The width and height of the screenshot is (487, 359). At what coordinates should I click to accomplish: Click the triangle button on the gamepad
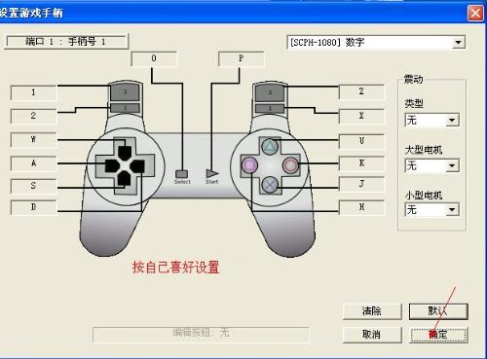(x=270, y=147)
